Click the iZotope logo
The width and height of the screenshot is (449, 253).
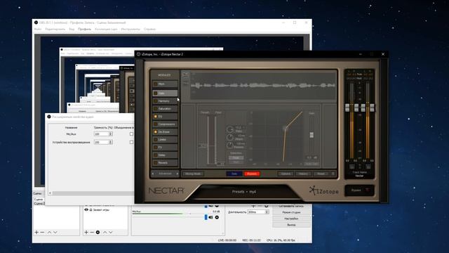click(x=324, y=191)
